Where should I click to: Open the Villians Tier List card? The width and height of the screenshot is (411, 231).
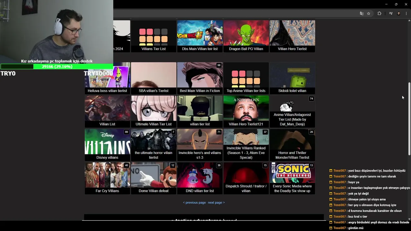[x=153, y=36]
